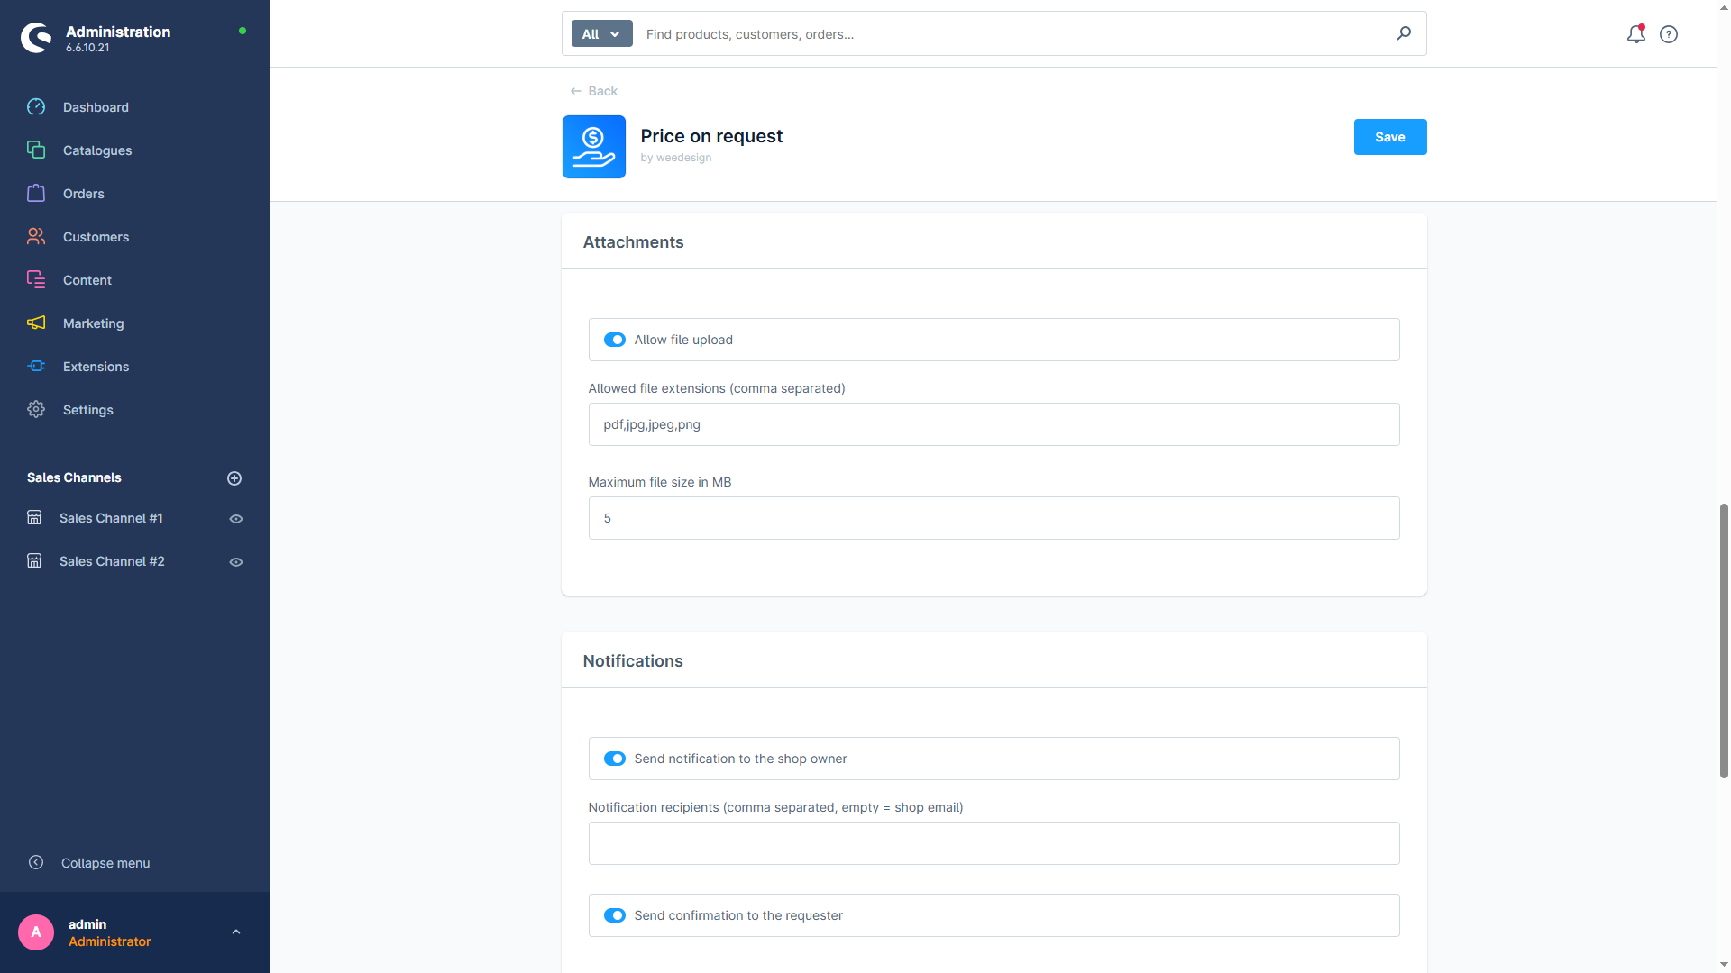Click the admin avatar circle
This screenshot has height=973, width=1731.
tap(36, 932)
